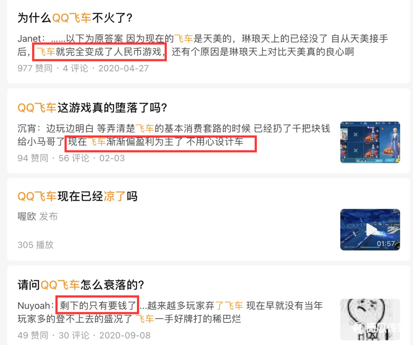Open the meme face image thumbnail
This screenshot has height=345, width=413.
(x=370, y=319)
